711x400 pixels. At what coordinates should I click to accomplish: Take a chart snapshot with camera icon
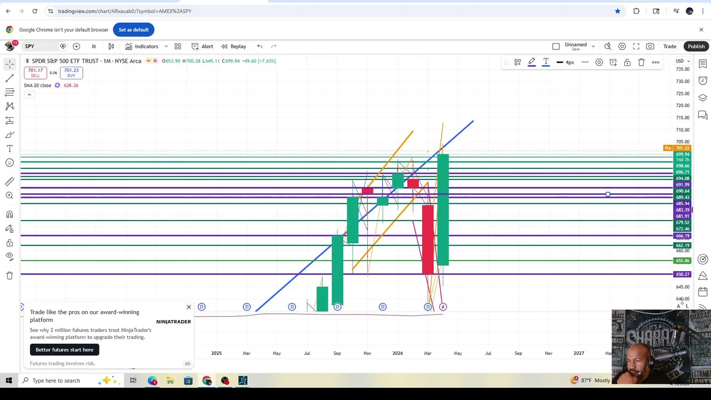(x=650, y=46)
